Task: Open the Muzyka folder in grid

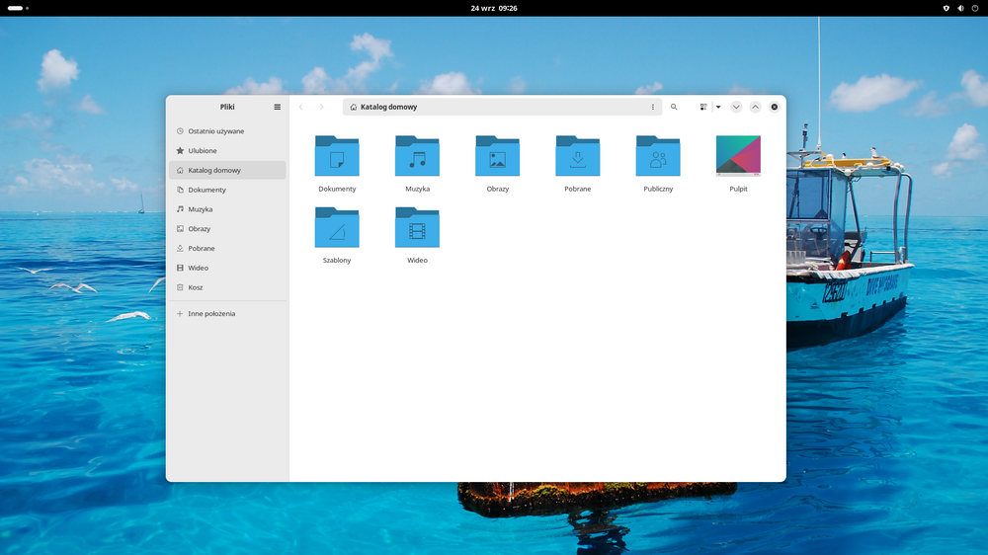Action: click(x=417, y=157)
